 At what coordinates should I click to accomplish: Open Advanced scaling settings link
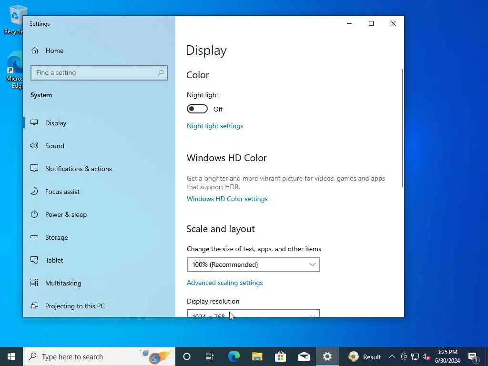[225, 283]
